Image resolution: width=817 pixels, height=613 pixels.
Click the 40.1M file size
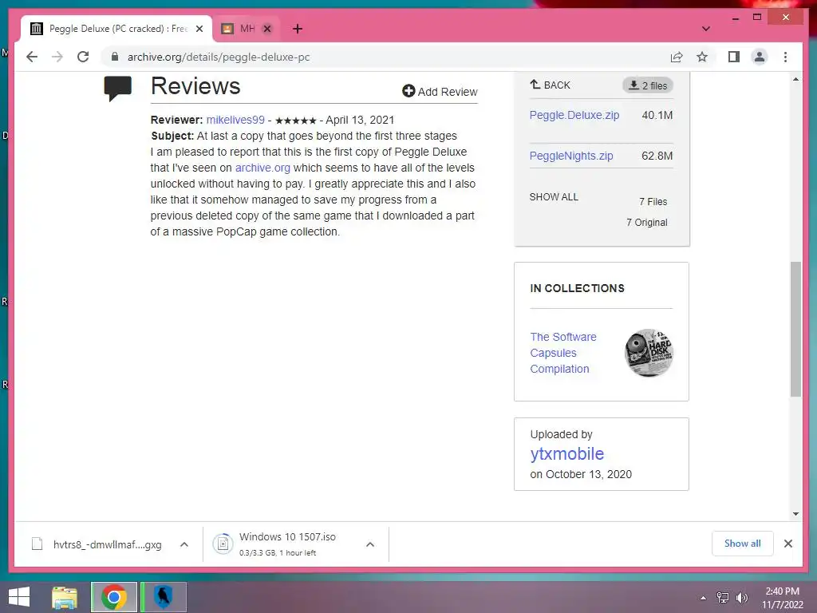tap(657, 115)
